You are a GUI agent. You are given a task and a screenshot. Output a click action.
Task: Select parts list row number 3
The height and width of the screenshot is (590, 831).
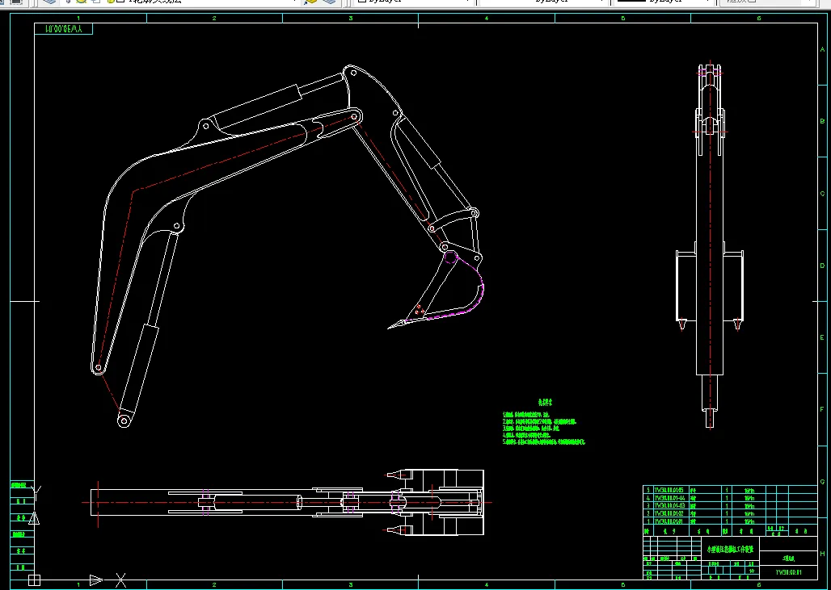pyautogui.click(x=730, y=506)
